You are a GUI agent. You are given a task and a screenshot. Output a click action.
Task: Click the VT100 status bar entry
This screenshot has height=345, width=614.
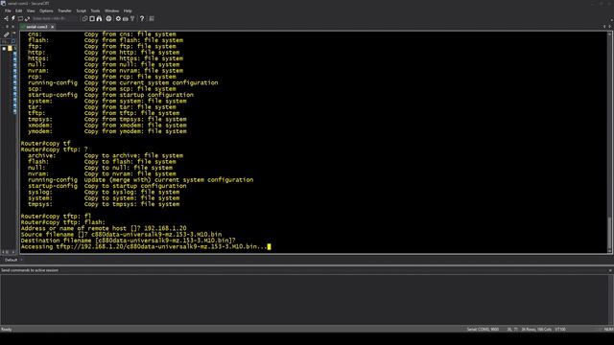560,330
